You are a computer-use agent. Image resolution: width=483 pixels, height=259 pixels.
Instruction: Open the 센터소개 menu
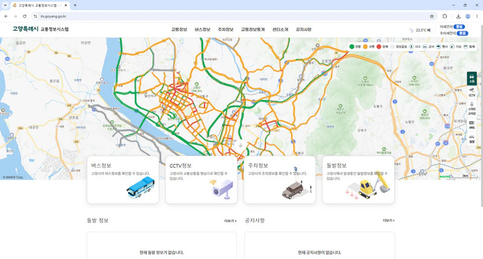[280, 30]
